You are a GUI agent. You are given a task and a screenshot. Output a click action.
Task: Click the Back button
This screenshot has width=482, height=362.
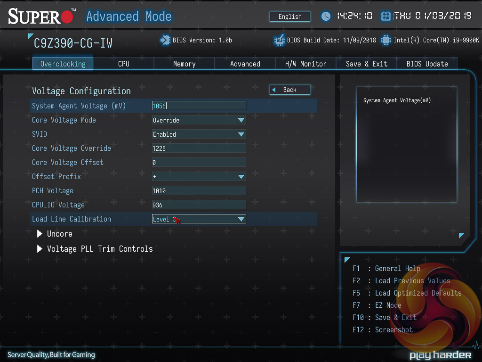[x=290, y=90]
